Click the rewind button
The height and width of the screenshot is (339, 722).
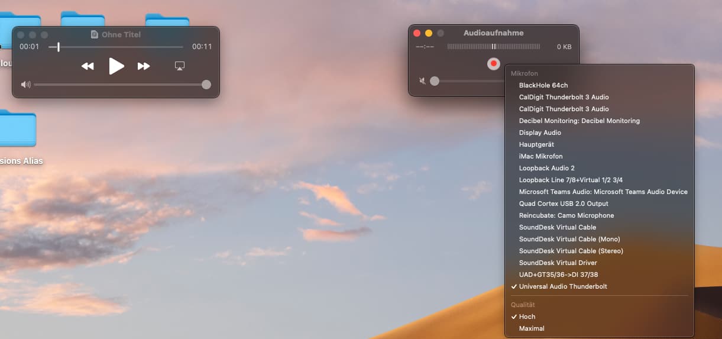coord(88,66)
